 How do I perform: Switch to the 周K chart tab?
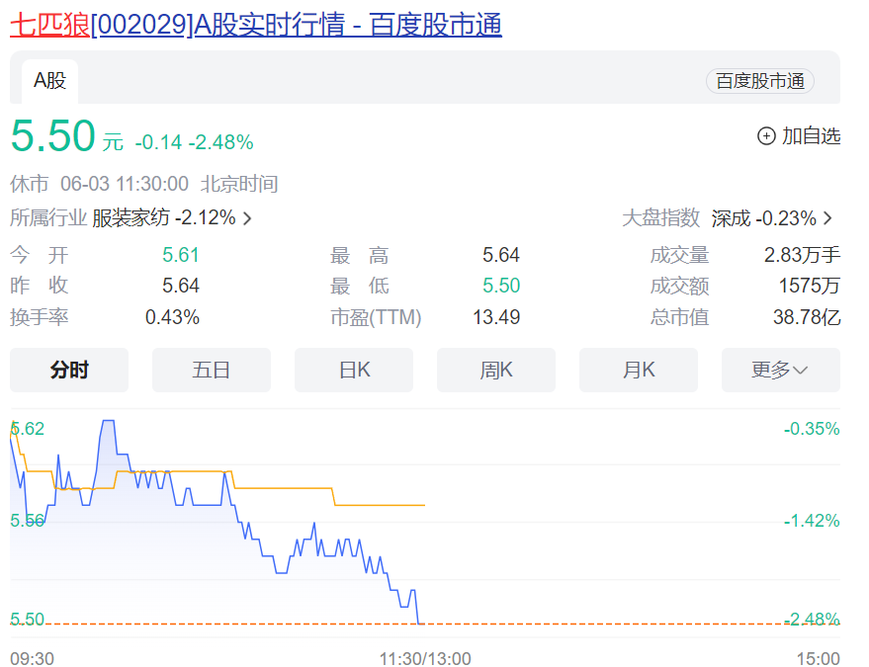pos(496,371)
